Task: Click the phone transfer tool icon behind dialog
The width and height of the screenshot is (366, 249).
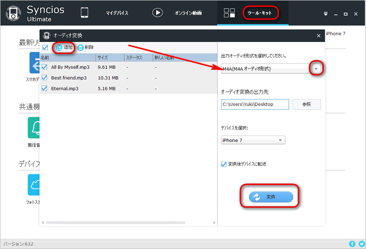Action: click(34, 62)
